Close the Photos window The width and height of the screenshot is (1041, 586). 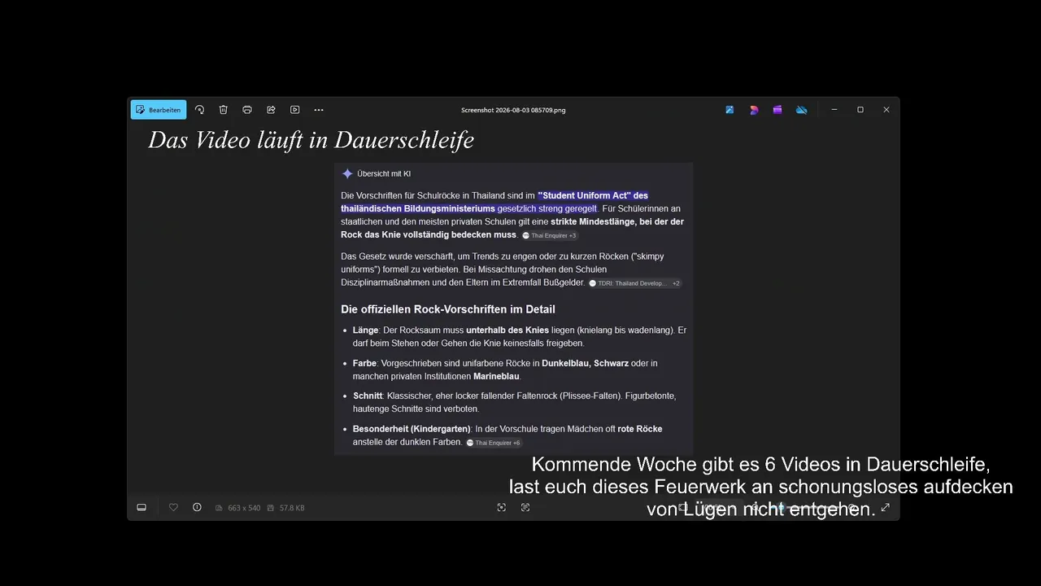(886, 110)
